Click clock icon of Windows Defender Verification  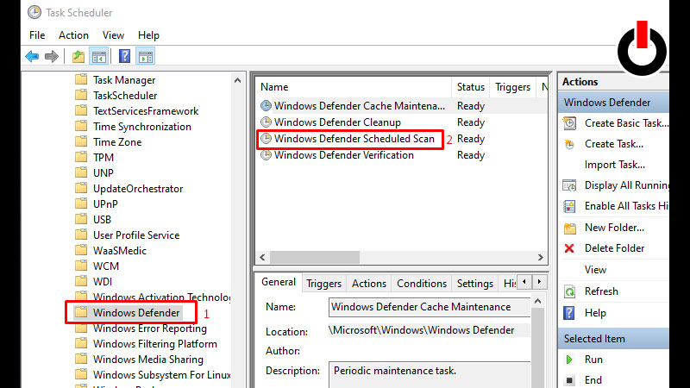tap(266, 155)
